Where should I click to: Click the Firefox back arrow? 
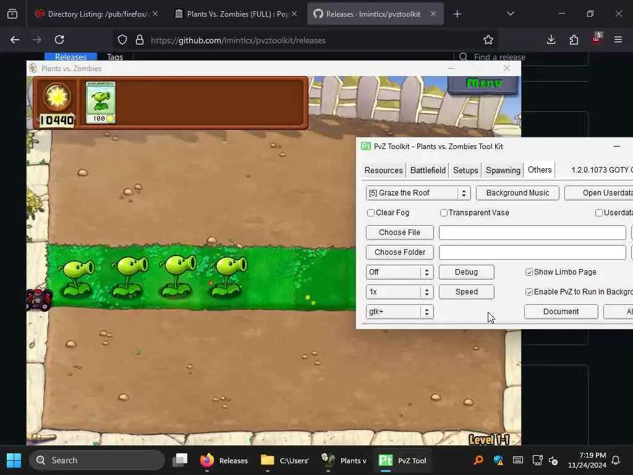click(x=15, y=40)
